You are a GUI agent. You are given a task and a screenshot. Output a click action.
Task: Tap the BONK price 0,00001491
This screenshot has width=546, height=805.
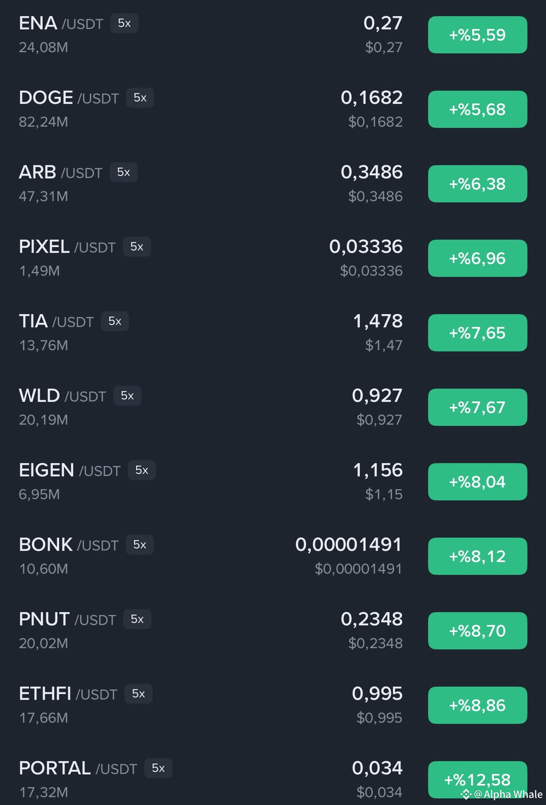point(348,545)
